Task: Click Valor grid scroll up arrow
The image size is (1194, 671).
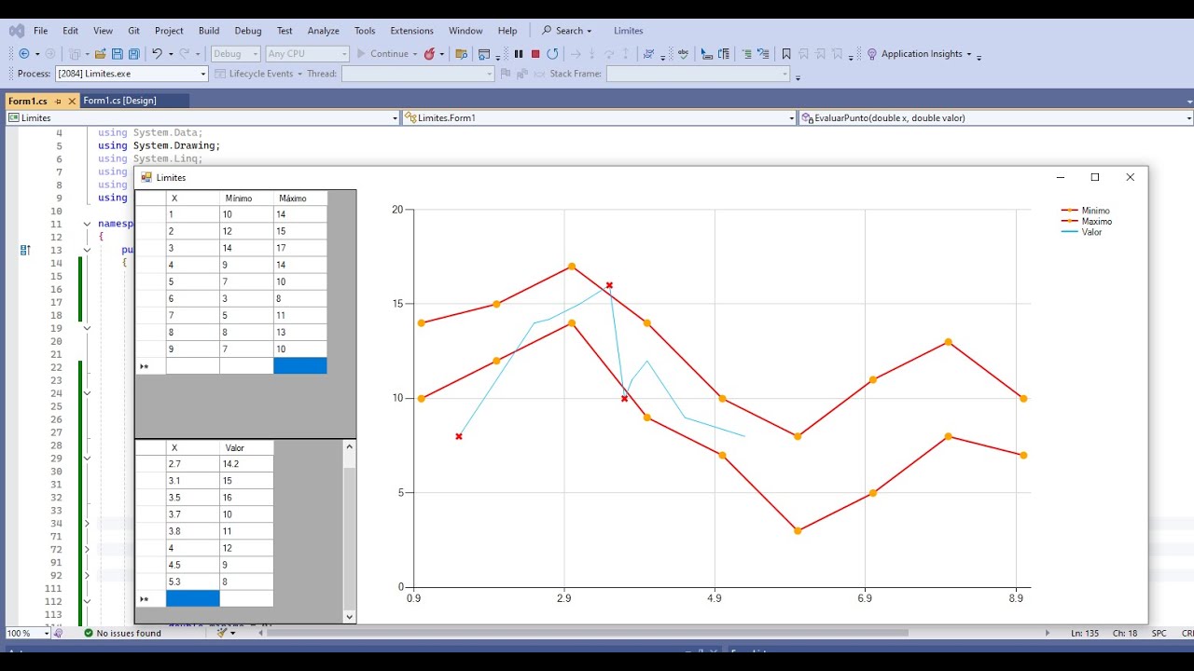Action: pos(350,447)
